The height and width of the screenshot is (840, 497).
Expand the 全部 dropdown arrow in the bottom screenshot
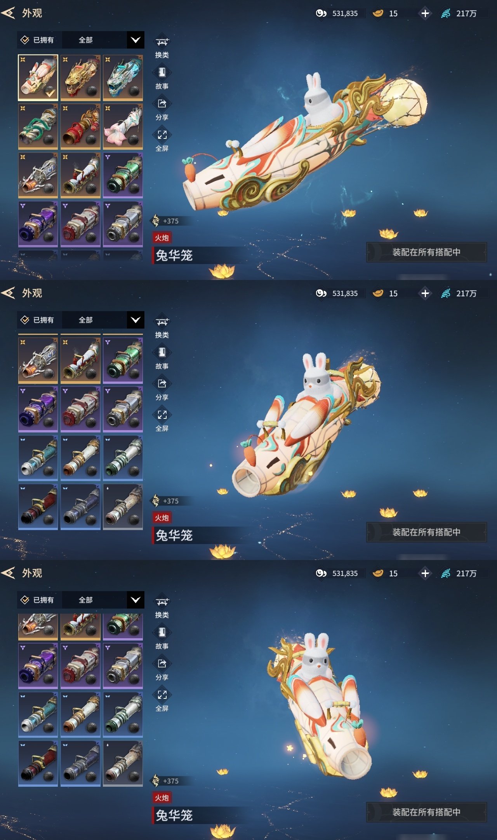click(x=136, y=600)
